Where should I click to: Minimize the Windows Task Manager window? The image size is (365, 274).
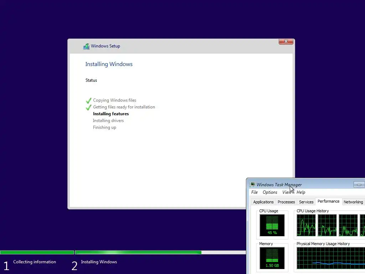pyautogui.click(x=359, y=185)
